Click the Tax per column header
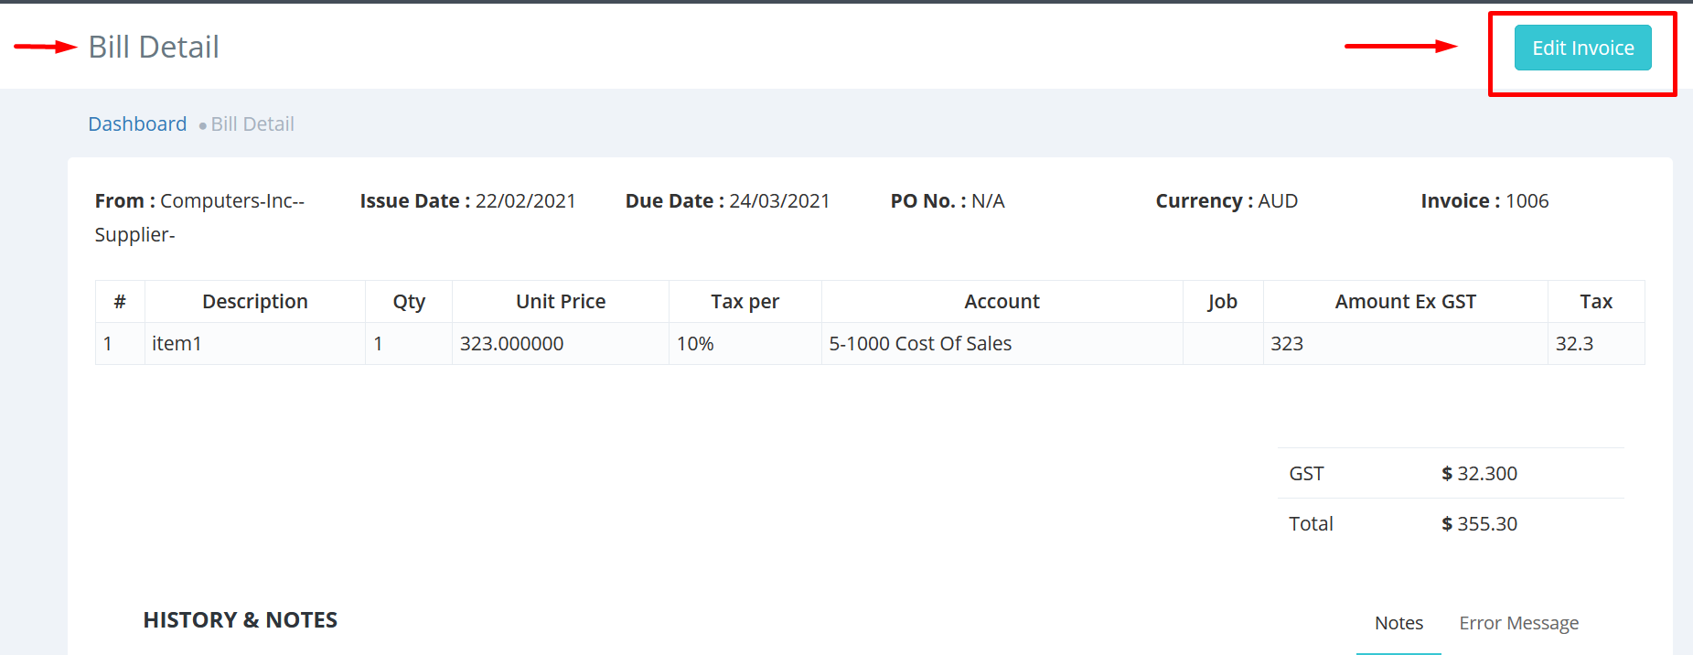1693x655 pixels. point(745,302)
